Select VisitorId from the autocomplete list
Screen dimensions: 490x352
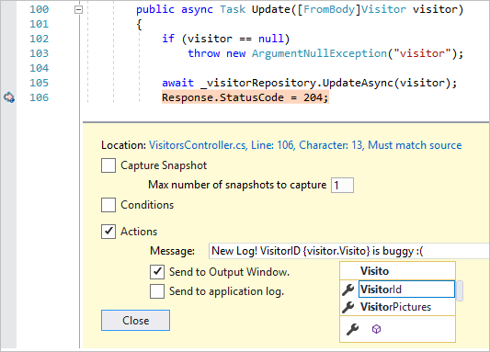406,290
